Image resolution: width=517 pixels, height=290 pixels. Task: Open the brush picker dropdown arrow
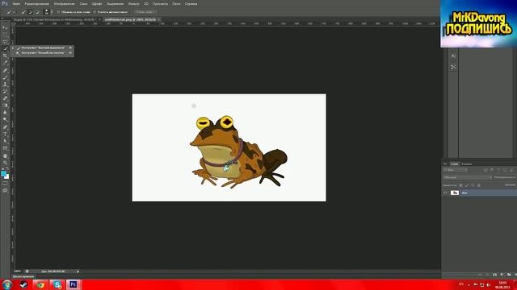pyautogui.click(x=52, y=12)
